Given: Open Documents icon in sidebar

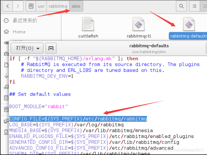Looking at the screenshot, I should point(6,65).
